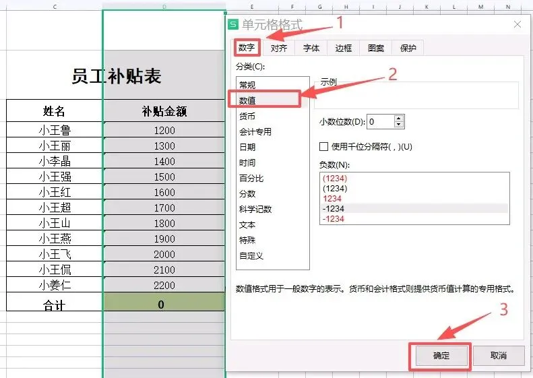Select 时间 category
The height and width of the screenshot is (378, 533).
273,162
